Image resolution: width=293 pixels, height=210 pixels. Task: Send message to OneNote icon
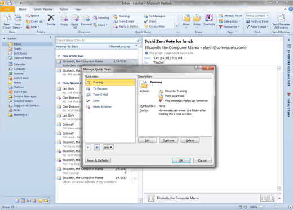pos(209,18)
